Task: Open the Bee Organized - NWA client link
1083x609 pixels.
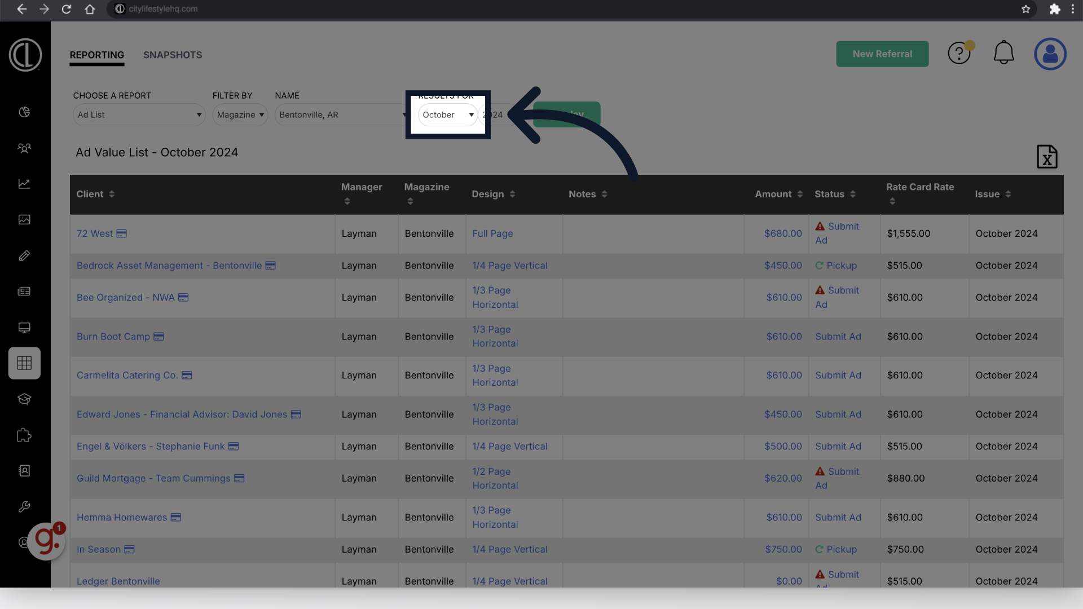Action: pos(126,298)
